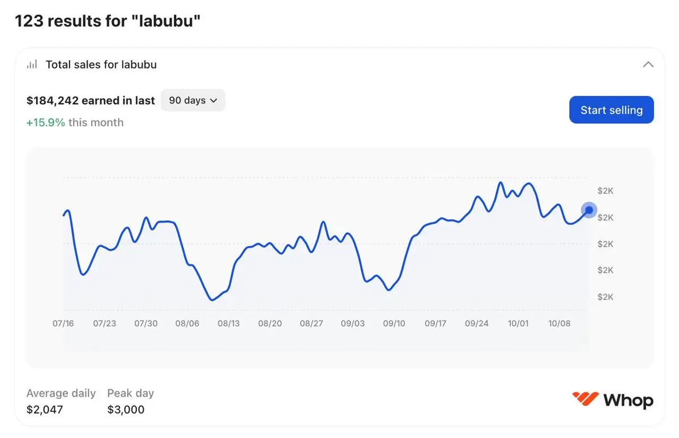Click the highlighted data point on chart

tap(589, 210)
